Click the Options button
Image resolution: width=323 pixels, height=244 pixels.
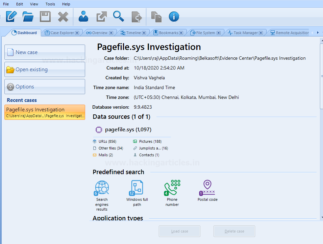coord(45,87)
